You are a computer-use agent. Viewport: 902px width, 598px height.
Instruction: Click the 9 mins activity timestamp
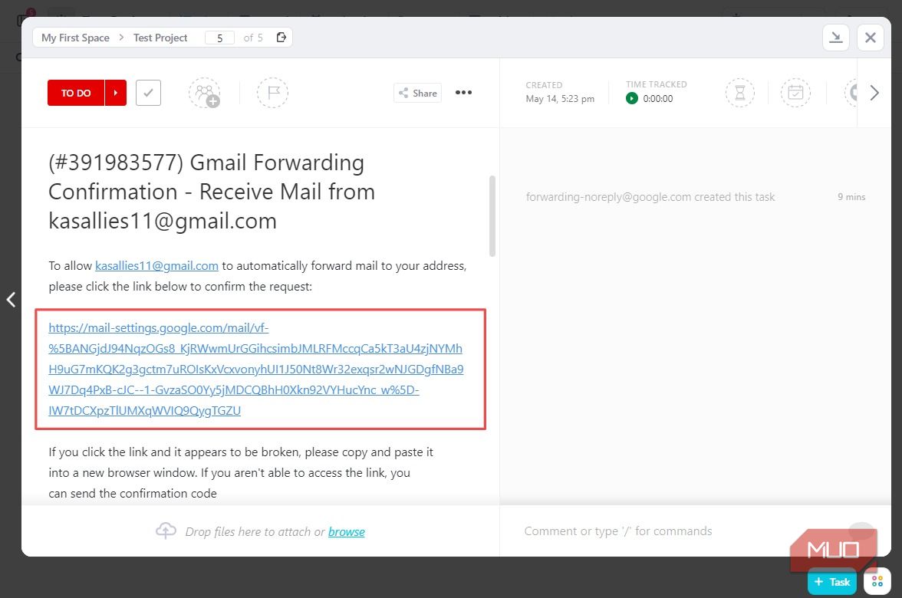pyautogui.click(x=851, y=196)
